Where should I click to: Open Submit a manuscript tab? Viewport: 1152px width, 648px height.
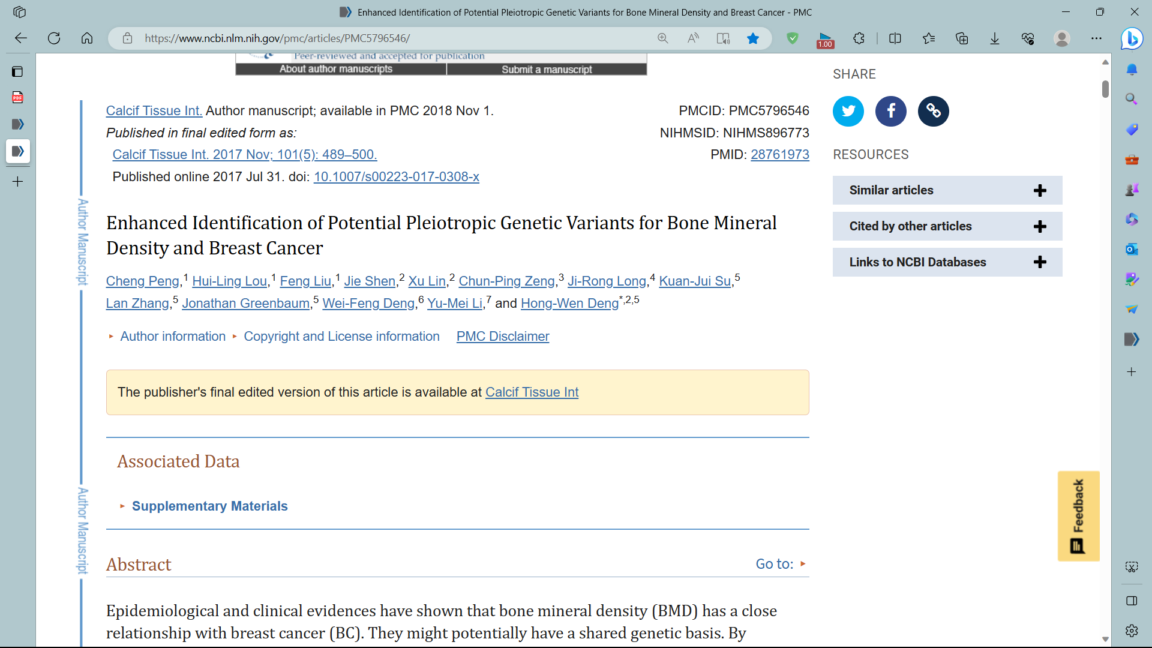pyautogui.click(x=547, y=70)
